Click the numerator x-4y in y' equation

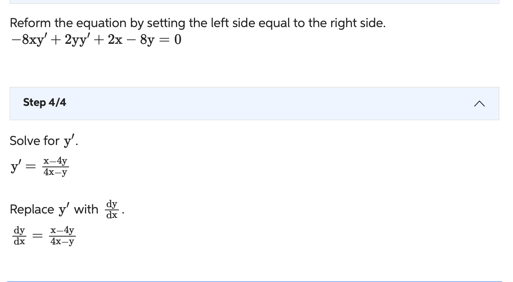55,161
